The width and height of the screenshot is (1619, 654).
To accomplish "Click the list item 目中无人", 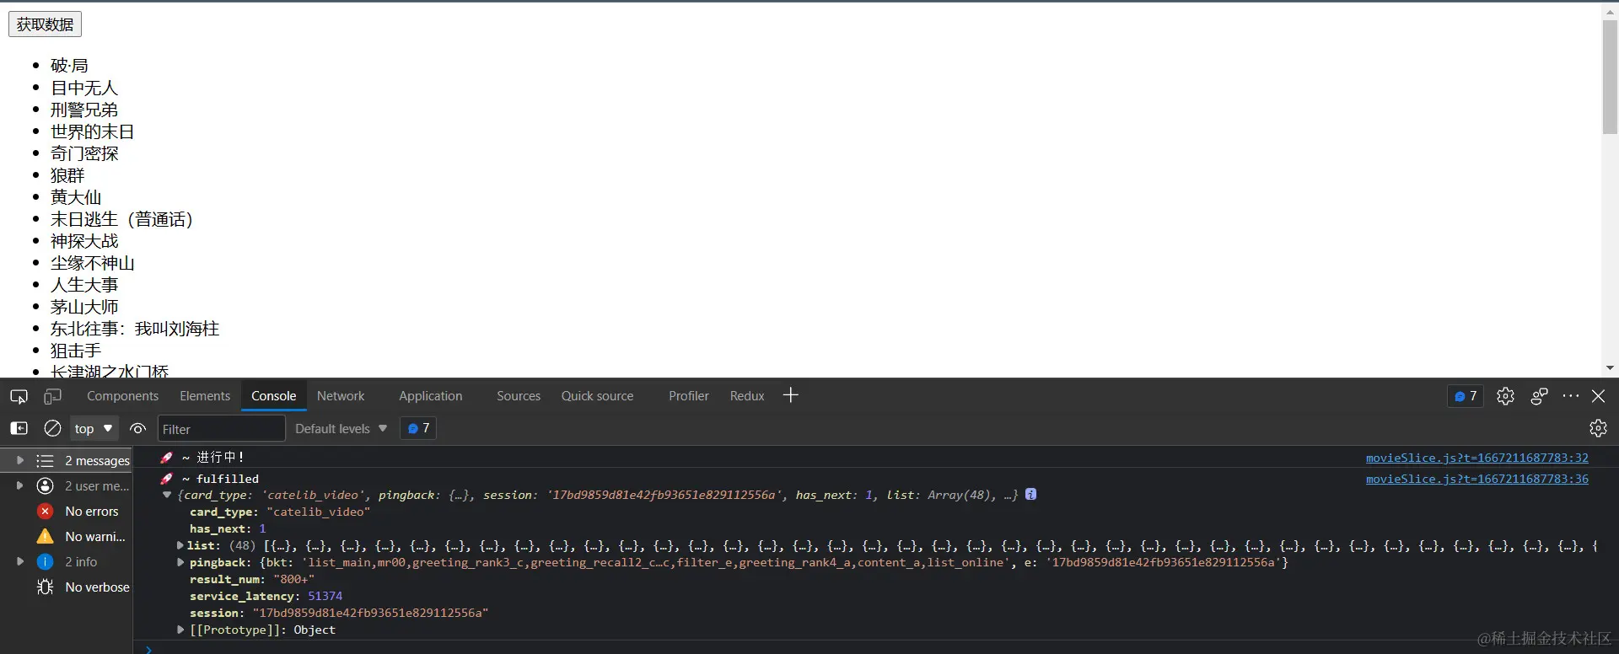I will coord(84,88).
